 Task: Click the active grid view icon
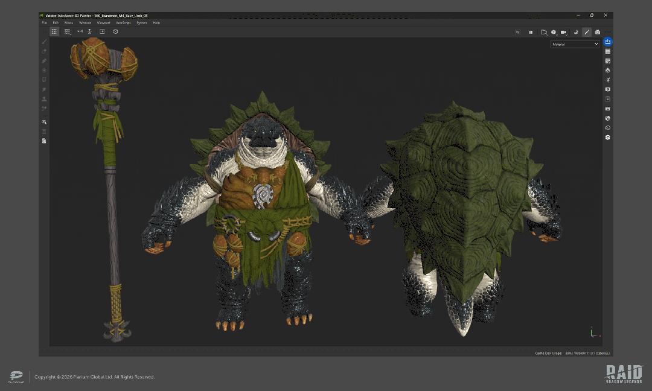pos(54,31)
